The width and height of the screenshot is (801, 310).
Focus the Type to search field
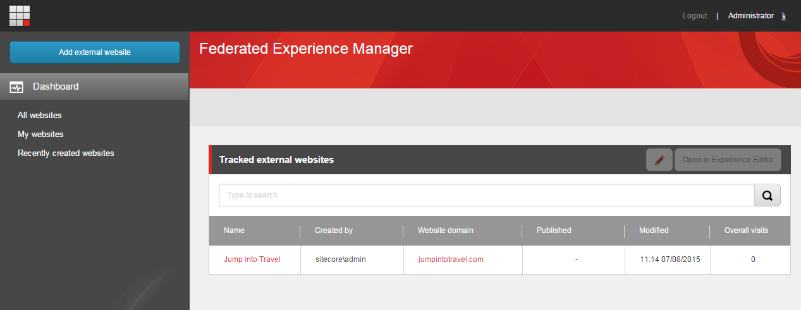[486, 195]
